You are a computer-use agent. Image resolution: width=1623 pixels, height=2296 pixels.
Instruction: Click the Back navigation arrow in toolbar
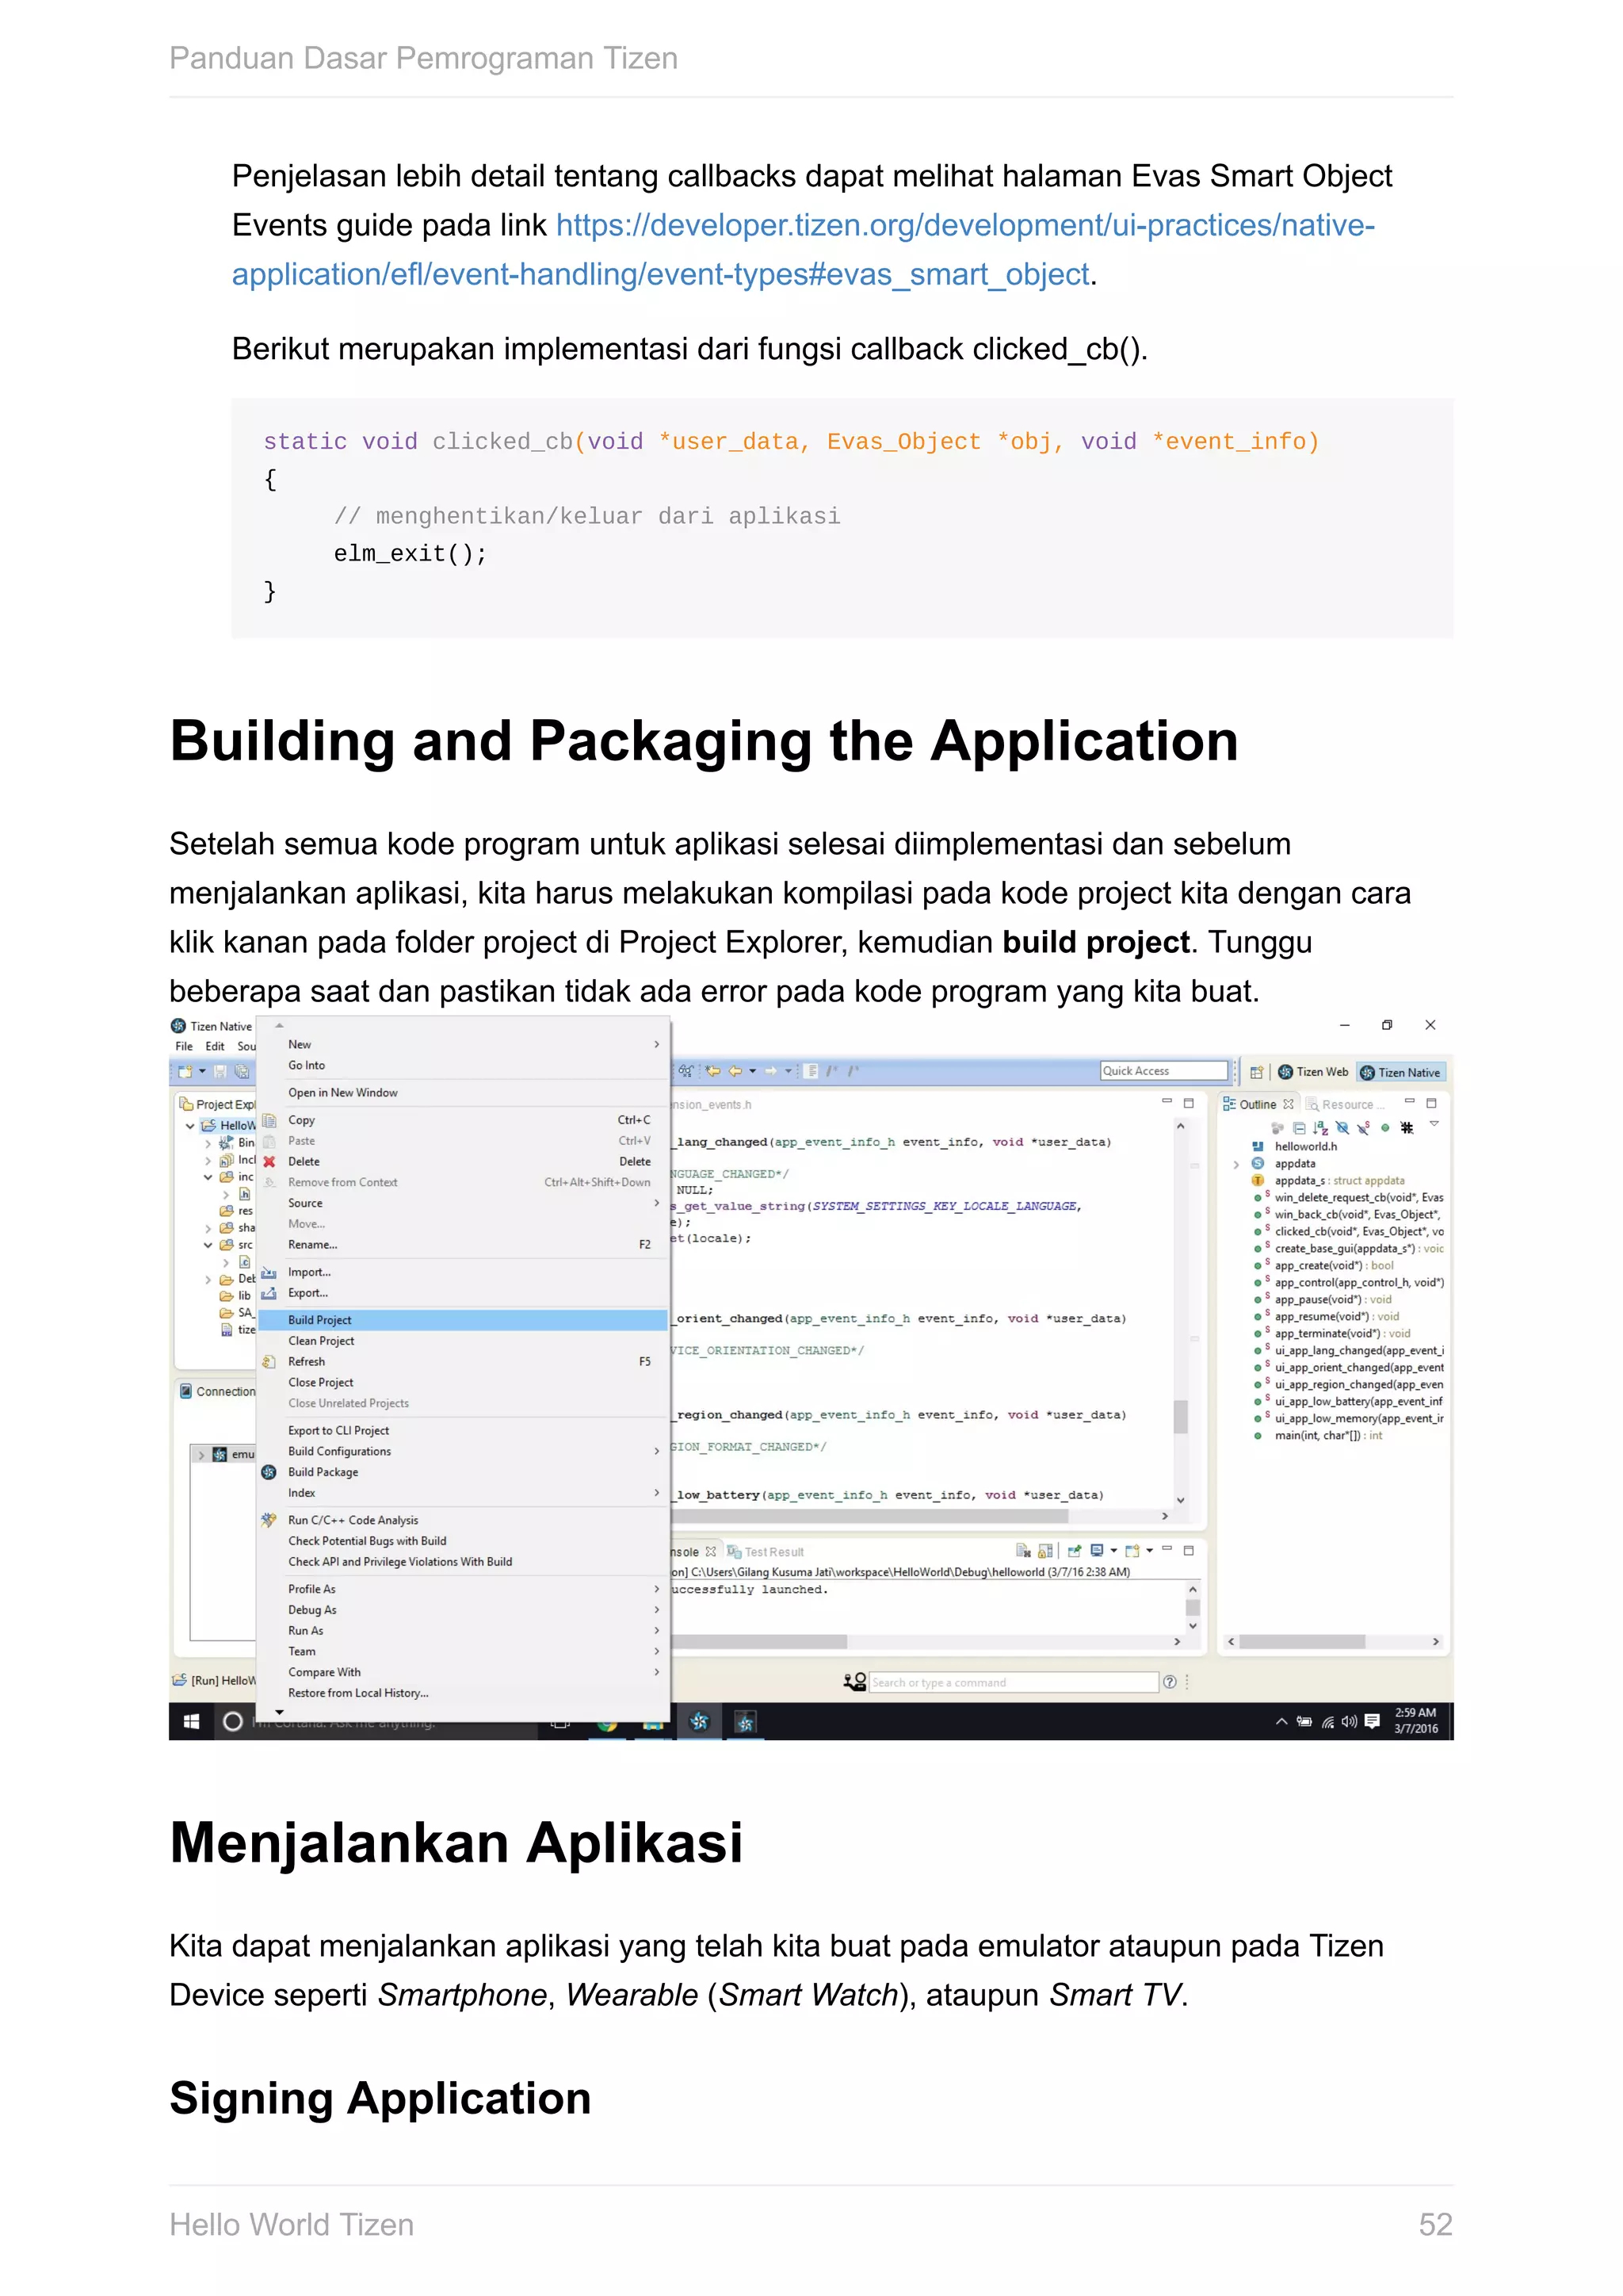point(735,1071)
